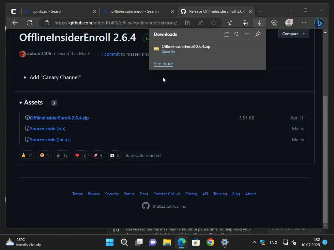Open taskbar Search
This screenshot has width=334, height=250.
pos(124,242)
